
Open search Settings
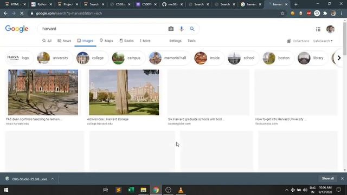tap(175, 41)
